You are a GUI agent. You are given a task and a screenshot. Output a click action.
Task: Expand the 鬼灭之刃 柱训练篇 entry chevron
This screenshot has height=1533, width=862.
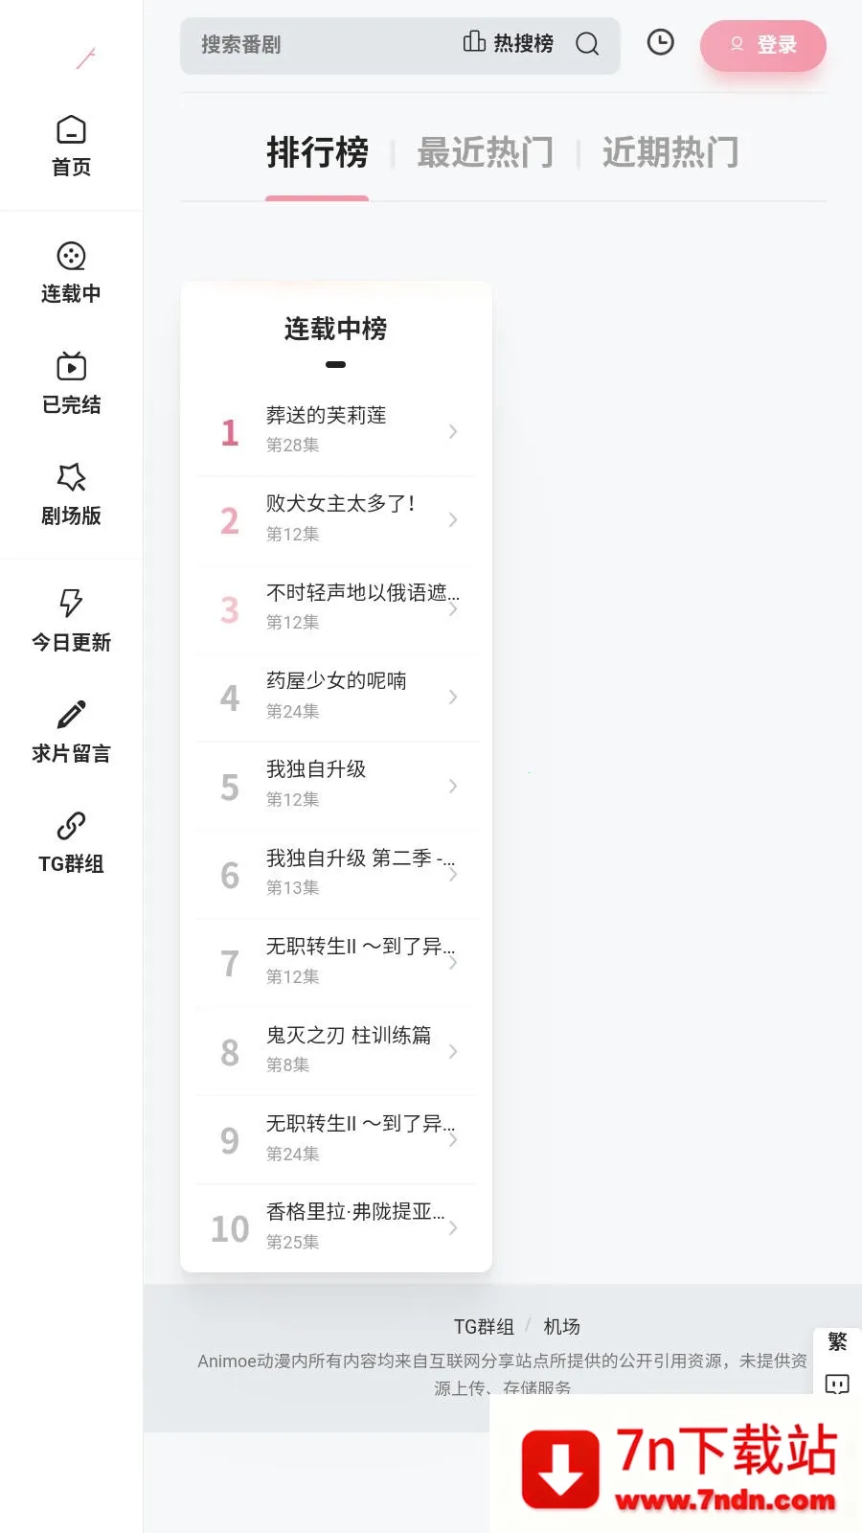point(453,1051)
